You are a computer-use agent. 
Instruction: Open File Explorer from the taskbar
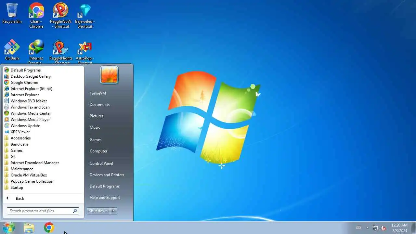(29, 228)
